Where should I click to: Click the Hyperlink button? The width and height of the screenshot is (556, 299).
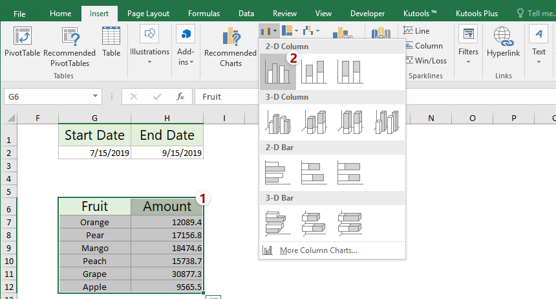[x=503, y=43]
